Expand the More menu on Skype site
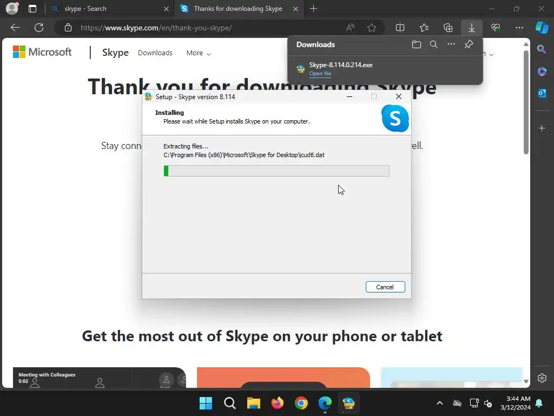The width and height of the screenshot is (554, 416). 199,53
